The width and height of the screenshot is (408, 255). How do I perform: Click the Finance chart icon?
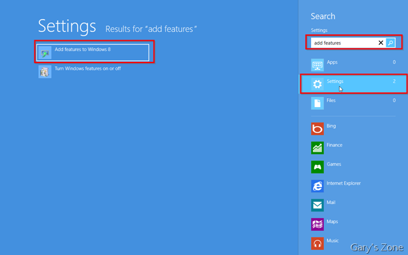[317, 148]
